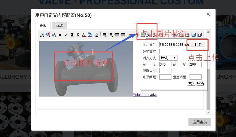Click the eraser clear-formatting icon
This screenshot has width=236, height=137.
tap(96, 35)
